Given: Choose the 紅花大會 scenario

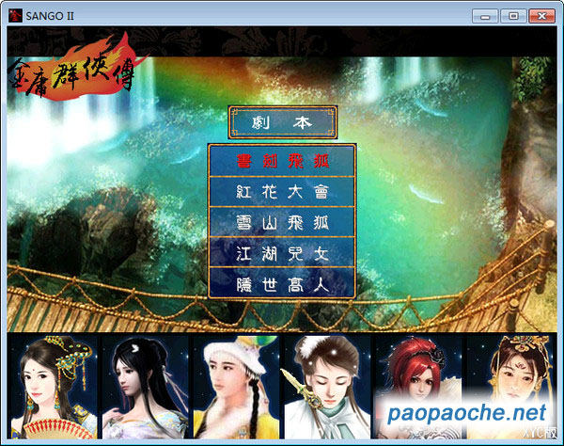Looking at the screenshot, I should 282,192.
